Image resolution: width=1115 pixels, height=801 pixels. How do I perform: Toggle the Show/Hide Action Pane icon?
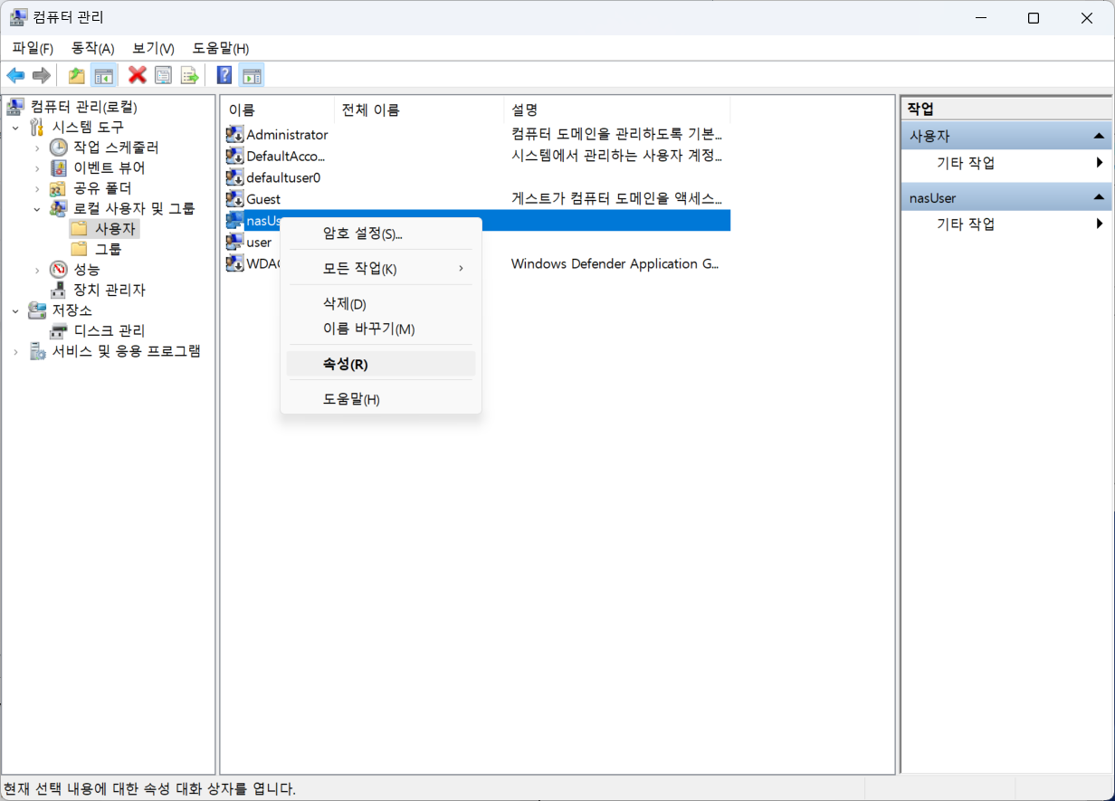coord(252,75)
